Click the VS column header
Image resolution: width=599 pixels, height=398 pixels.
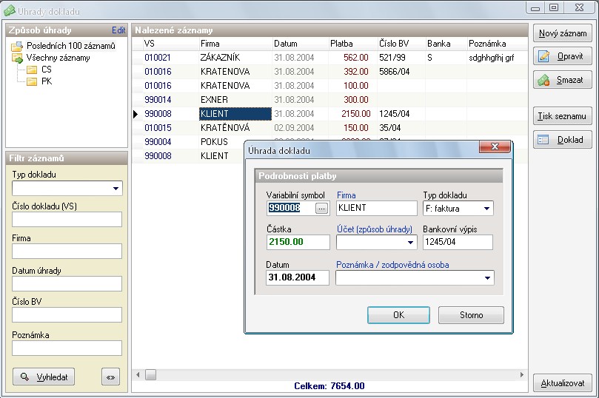point(170,44)
